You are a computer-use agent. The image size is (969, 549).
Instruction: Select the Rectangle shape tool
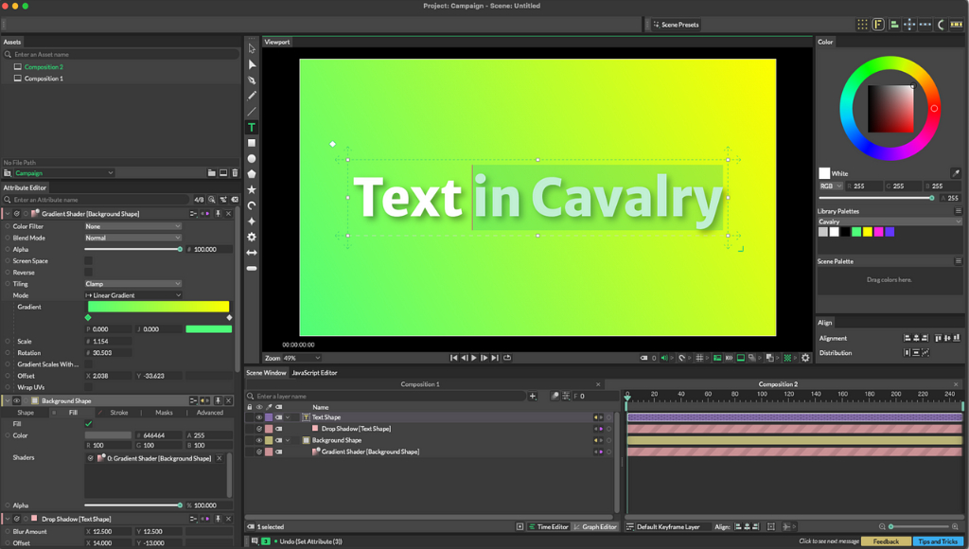pos(252,143)
